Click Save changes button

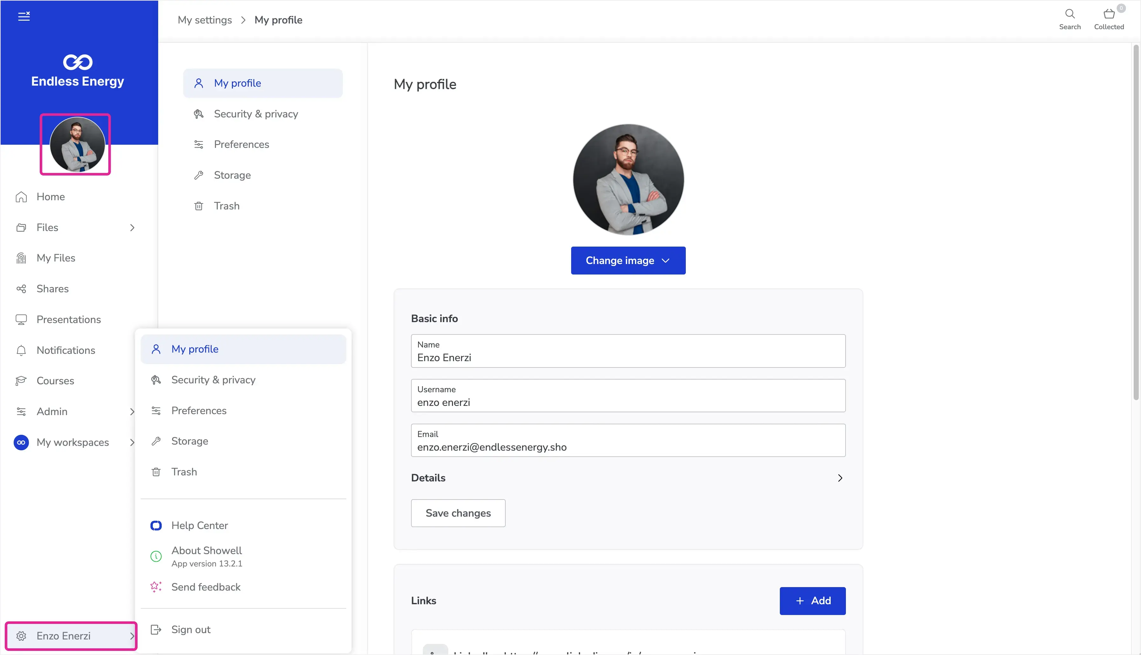[458, 513]
